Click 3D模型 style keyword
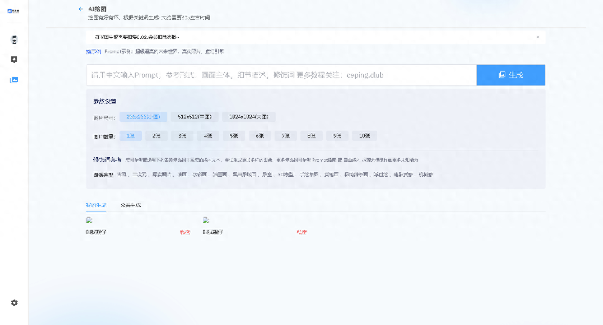The width and height of the screenshot is (603, 325). pos(286,175)
